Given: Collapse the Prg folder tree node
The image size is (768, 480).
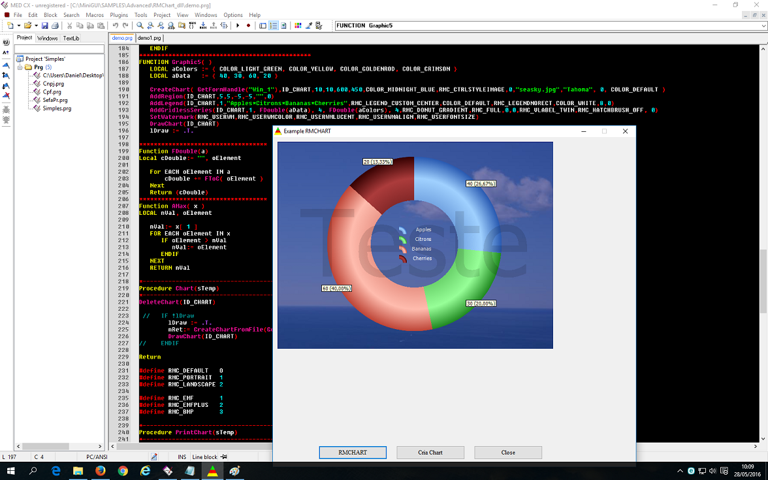Looking at the screenshot, I should (20, 67).
